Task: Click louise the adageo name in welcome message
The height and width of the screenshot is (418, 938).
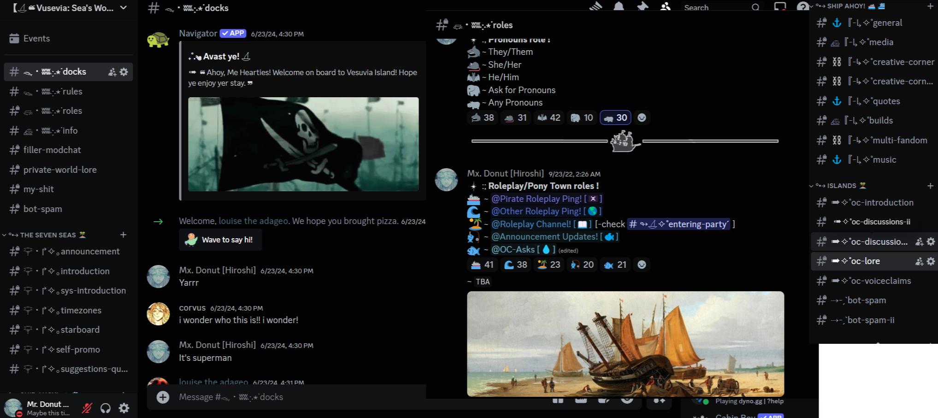Action: 254,221
